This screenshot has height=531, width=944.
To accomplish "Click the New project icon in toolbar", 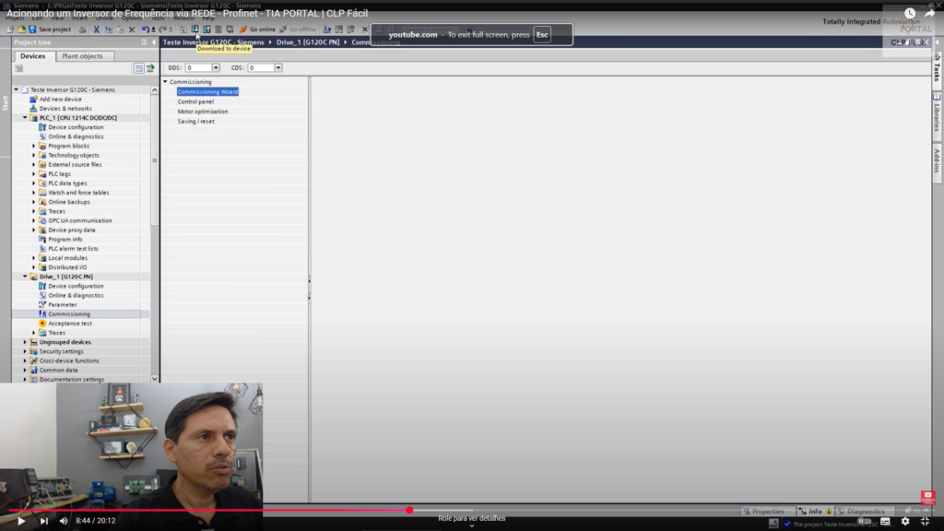I will coord(10,29).
